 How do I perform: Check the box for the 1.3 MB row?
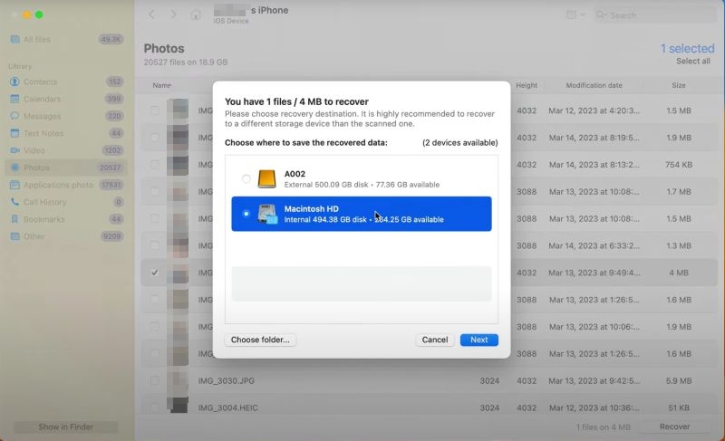pos(154,245)
